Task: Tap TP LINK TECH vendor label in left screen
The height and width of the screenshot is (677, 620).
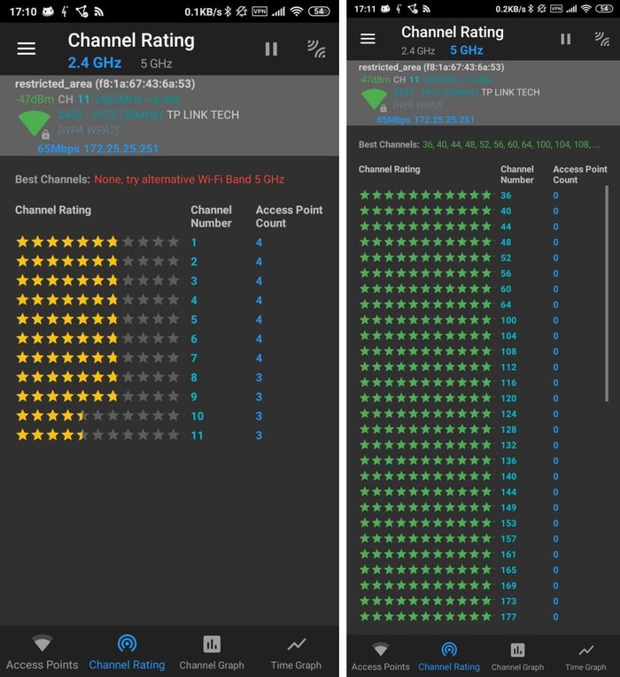Action: pyautogui.click(x=203, y=115)
